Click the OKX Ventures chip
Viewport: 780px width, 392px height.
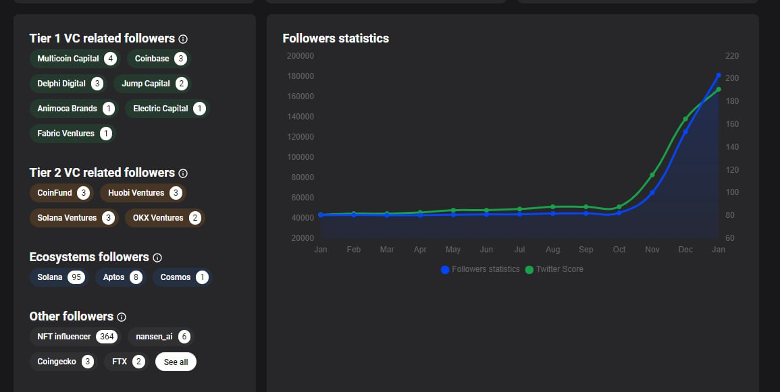[165, 218]
